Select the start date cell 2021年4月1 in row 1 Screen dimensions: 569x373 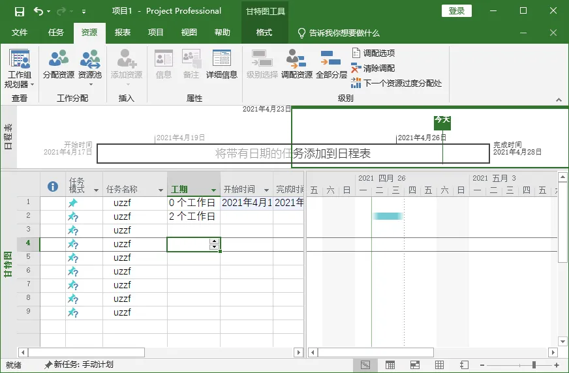click(247, 203)
